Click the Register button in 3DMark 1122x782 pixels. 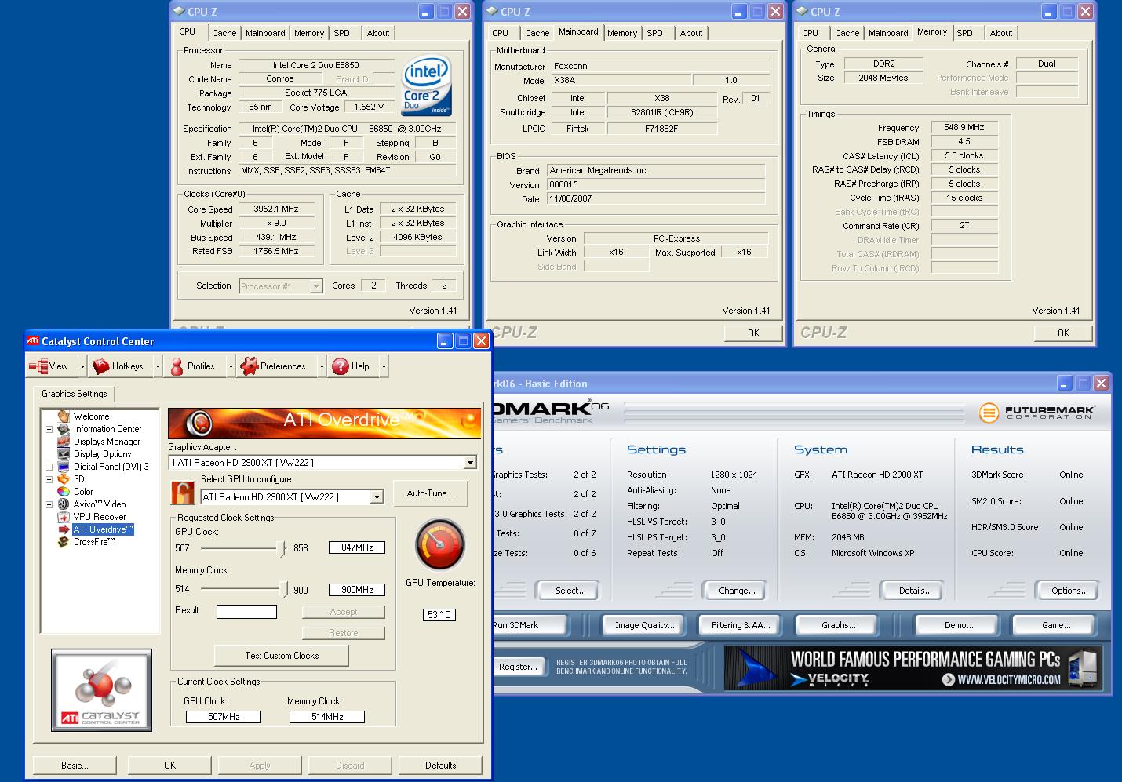518,667
